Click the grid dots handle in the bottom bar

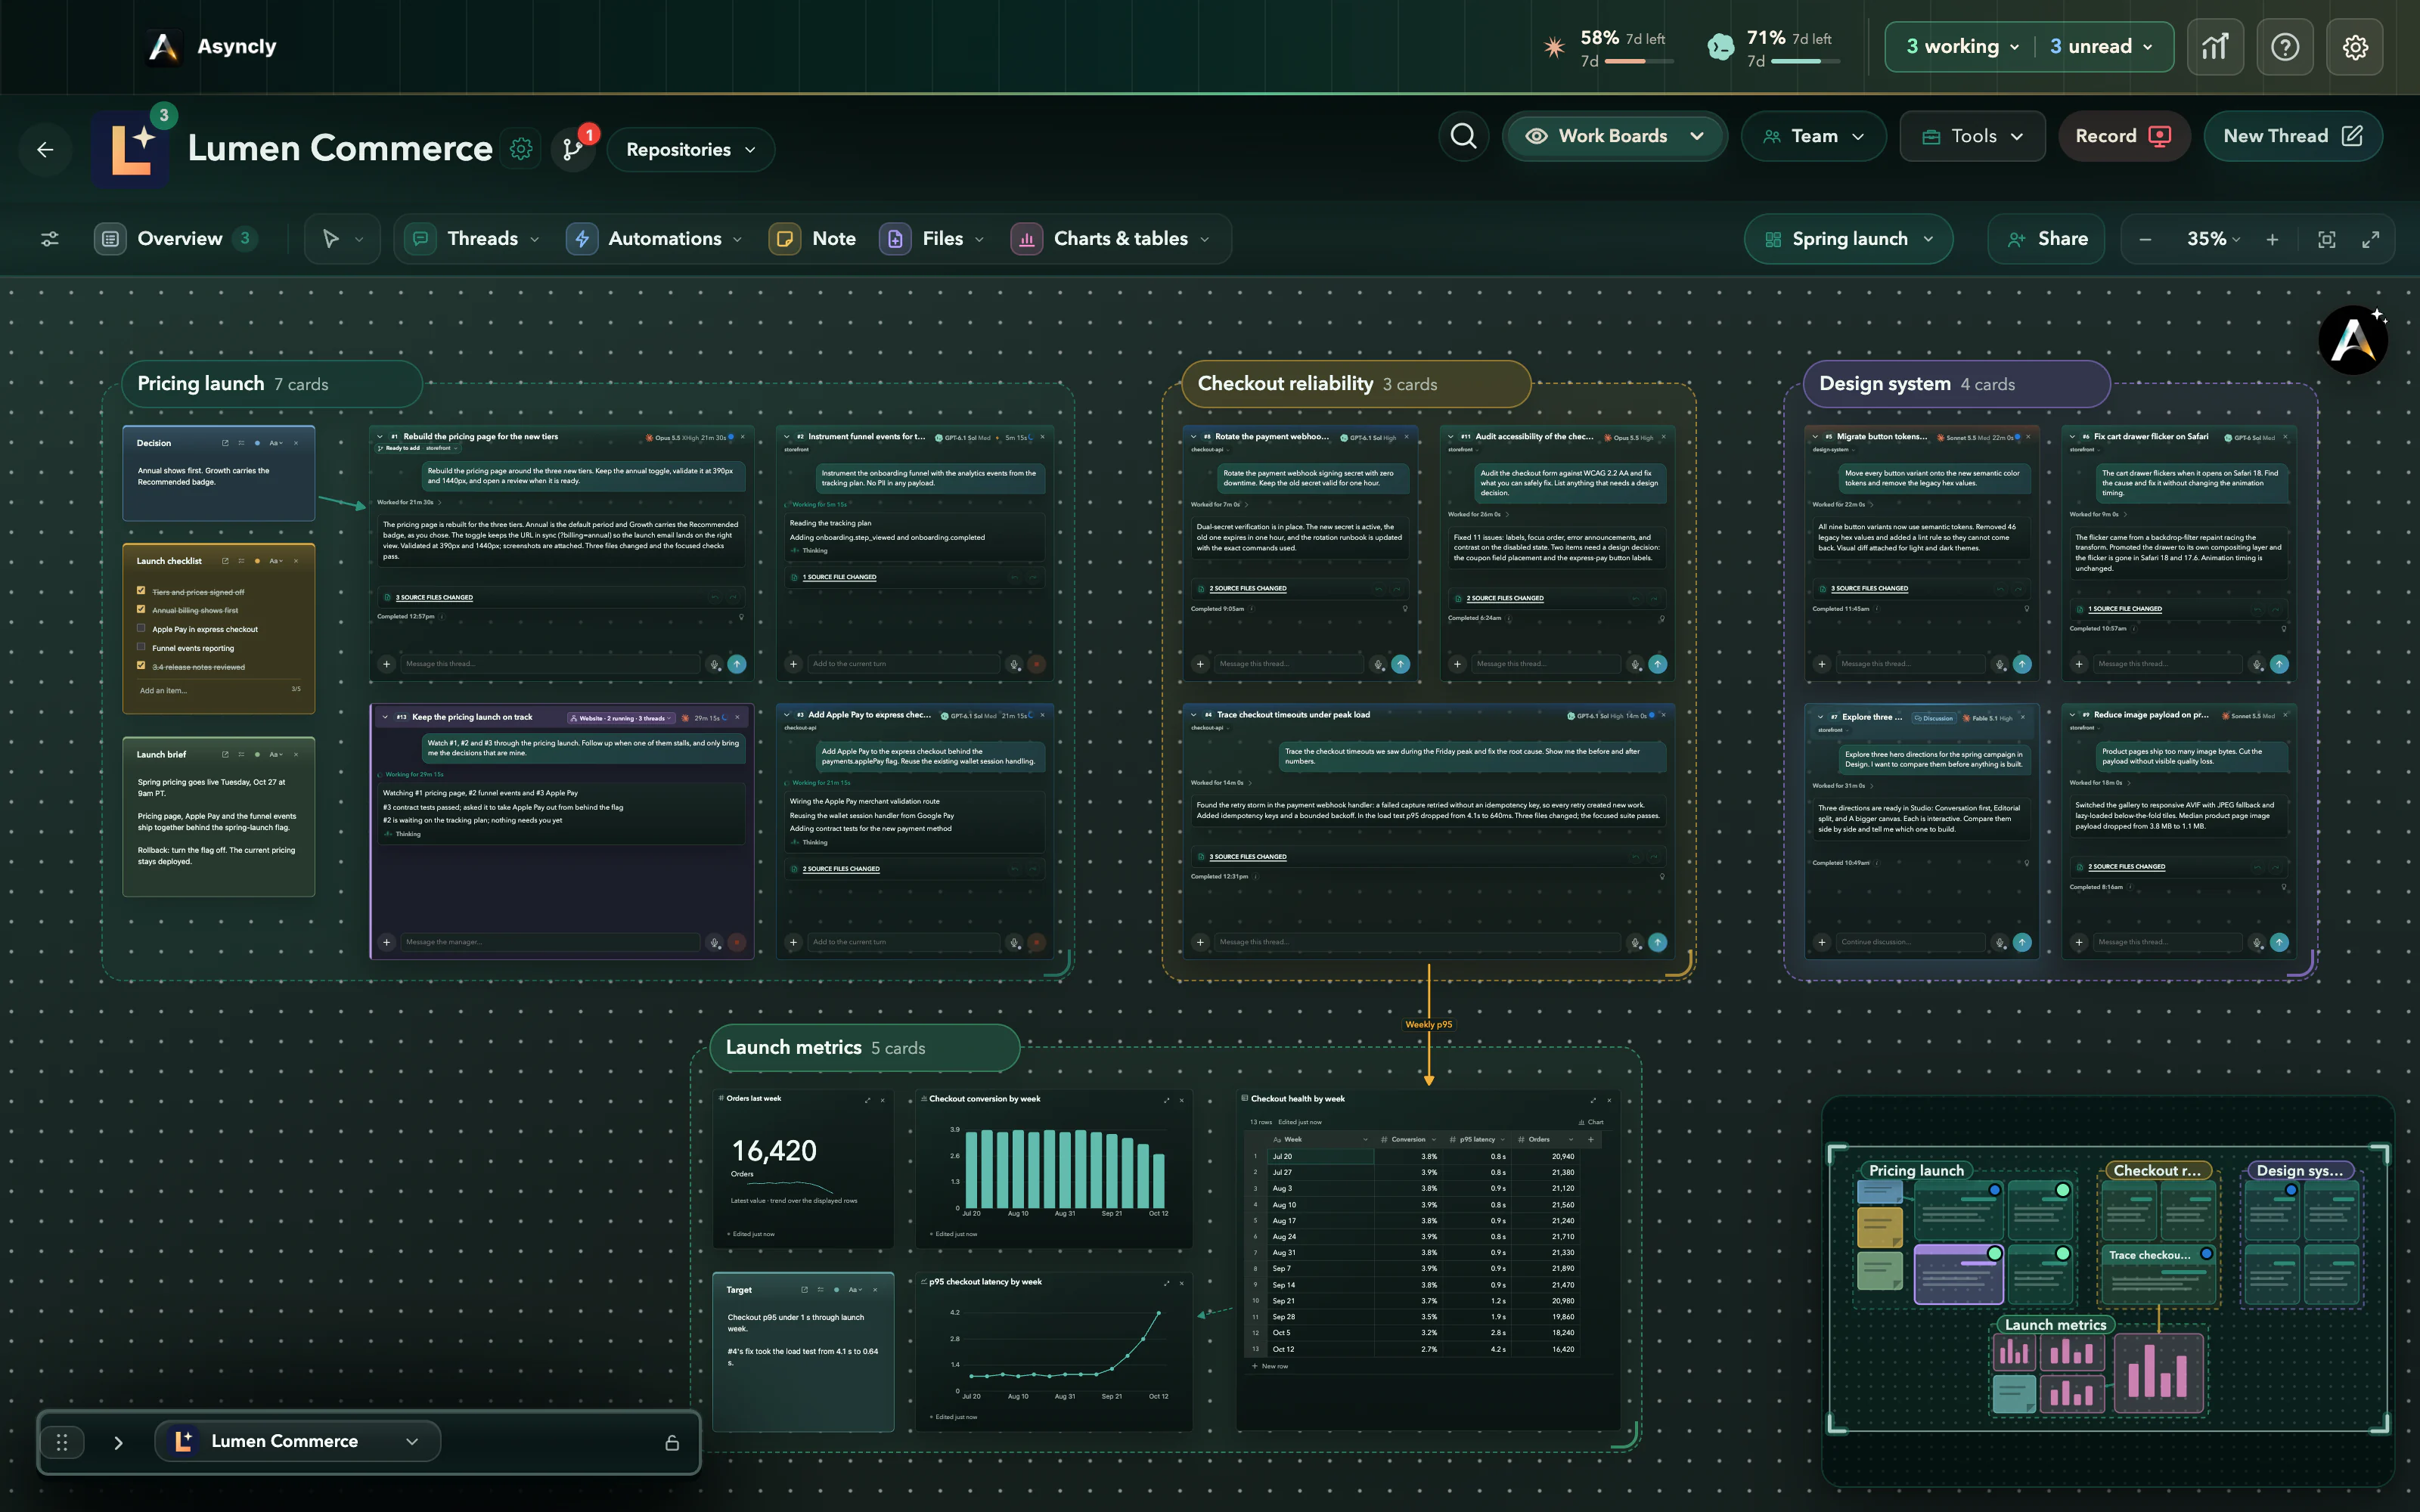62,1442
